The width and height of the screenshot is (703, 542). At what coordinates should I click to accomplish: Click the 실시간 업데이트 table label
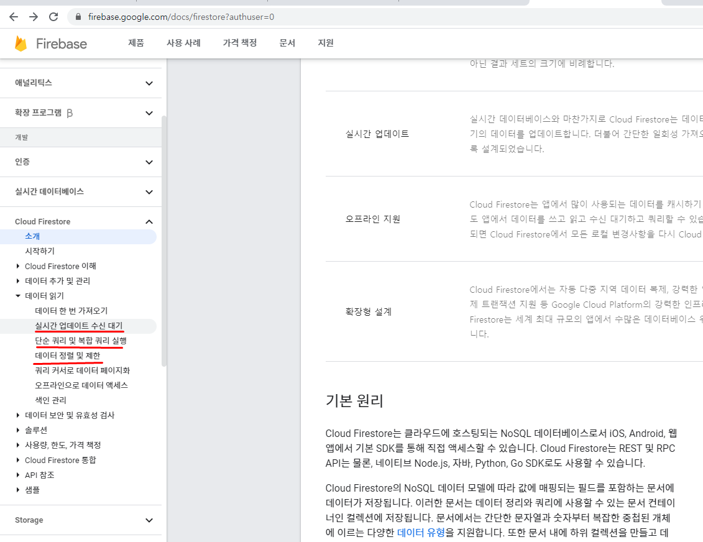coord(377,134)
